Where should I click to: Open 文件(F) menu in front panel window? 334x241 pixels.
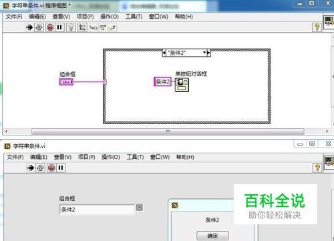click(15, 157)
